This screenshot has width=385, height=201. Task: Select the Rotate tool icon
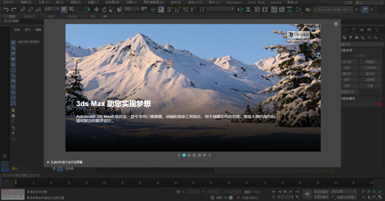(x=104, y=10)
